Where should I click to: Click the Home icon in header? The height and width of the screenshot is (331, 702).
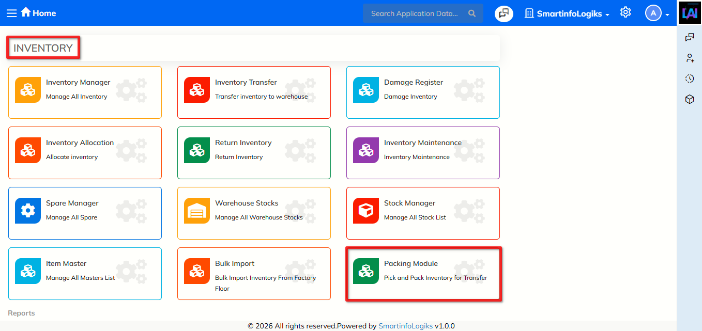pyautogui.click(x=26, y=12)
